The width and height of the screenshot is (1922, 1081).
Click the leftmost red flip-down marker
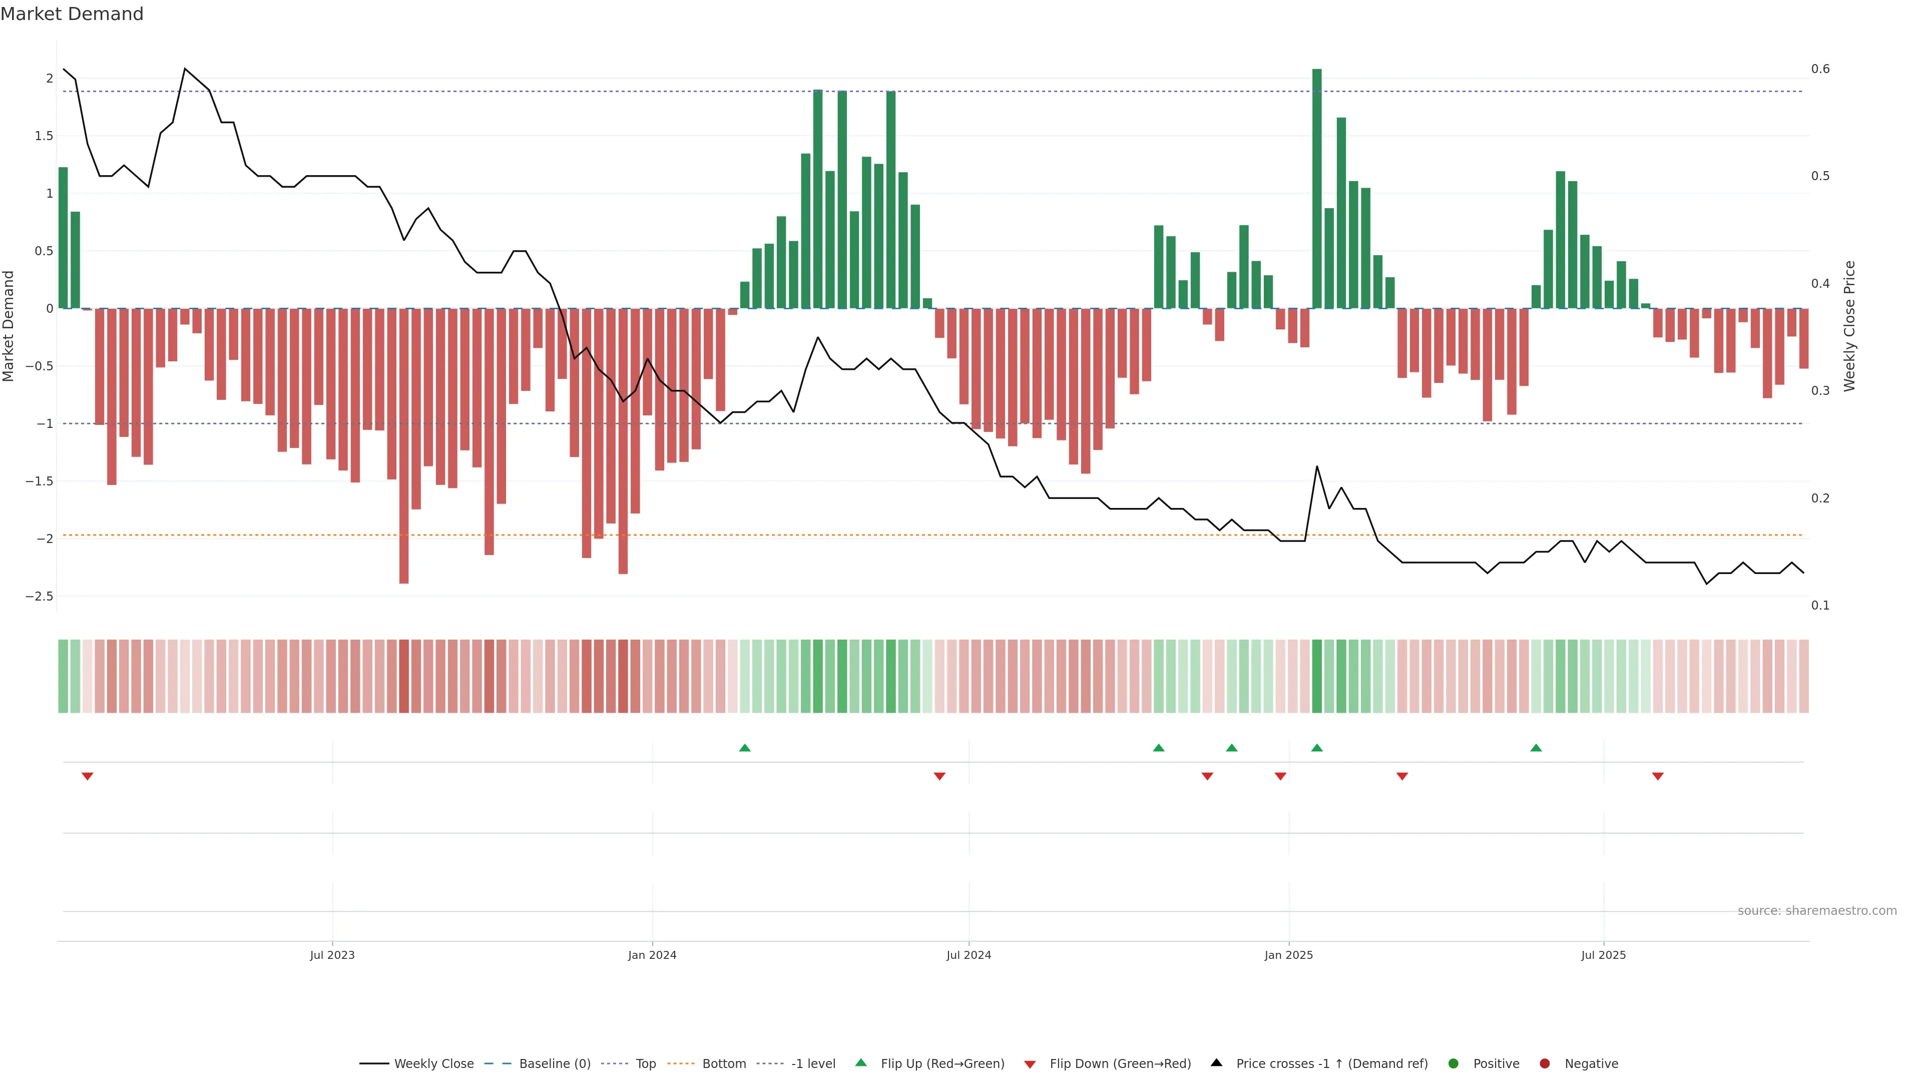tap(87, 777)
